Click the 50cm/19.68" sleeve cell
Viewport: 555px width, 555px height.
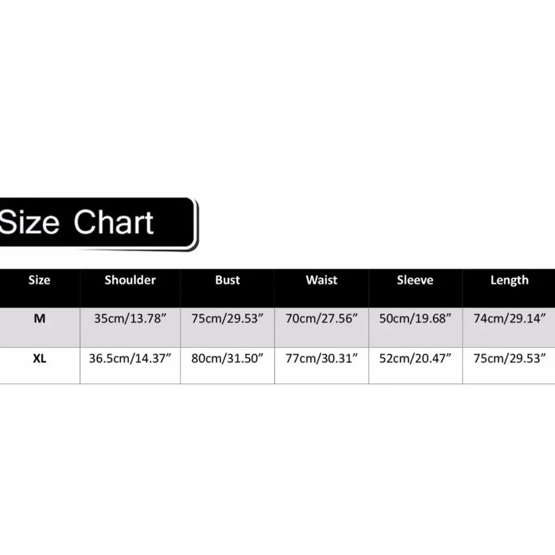coord(415,320)
